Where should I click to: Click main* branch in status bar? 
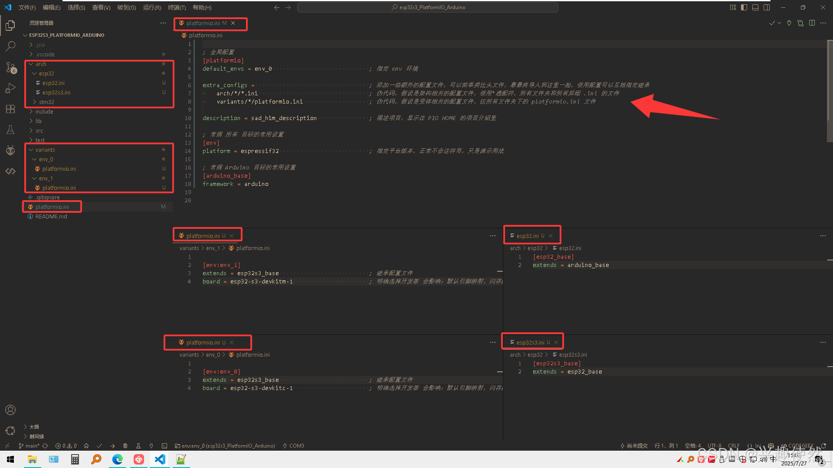[x=29, y=445]
